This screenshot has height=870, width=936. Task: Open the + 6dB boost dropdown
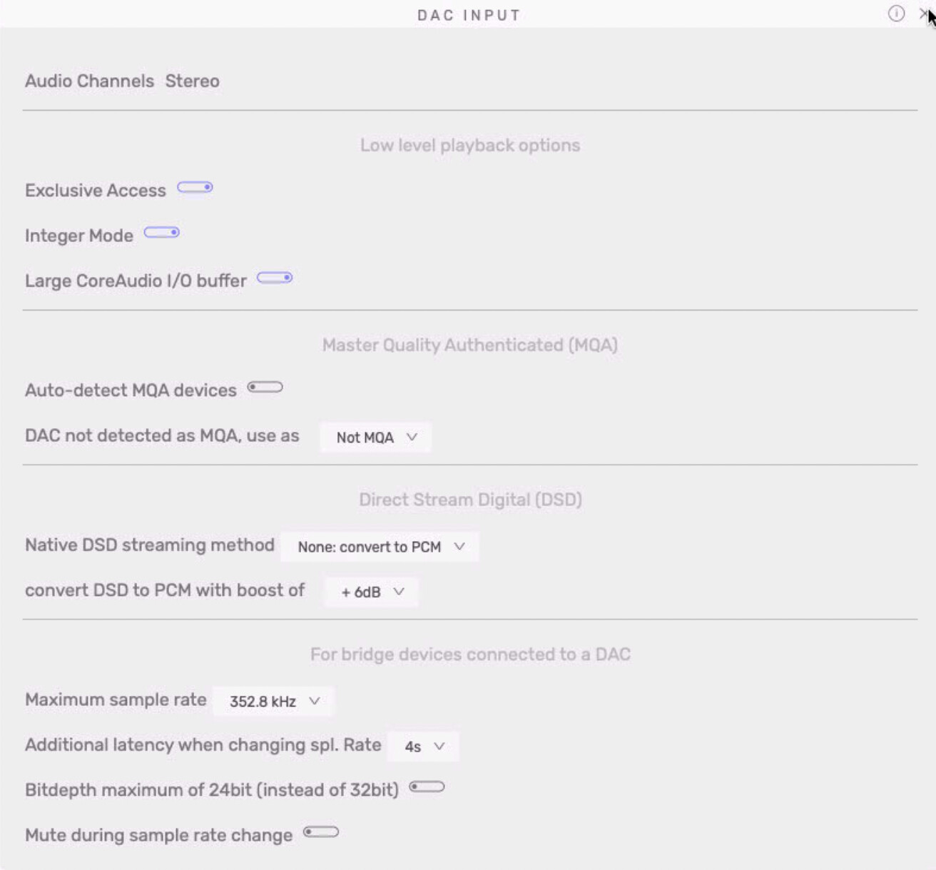372,592
